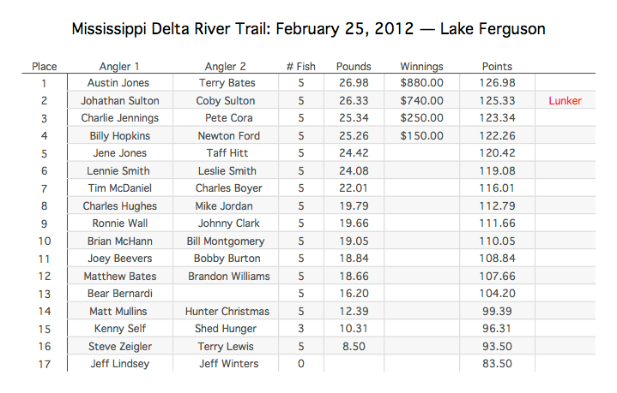The image size is (617, 393).
Task: Select the # Fish column header
Action: click(x=300, y=66)
